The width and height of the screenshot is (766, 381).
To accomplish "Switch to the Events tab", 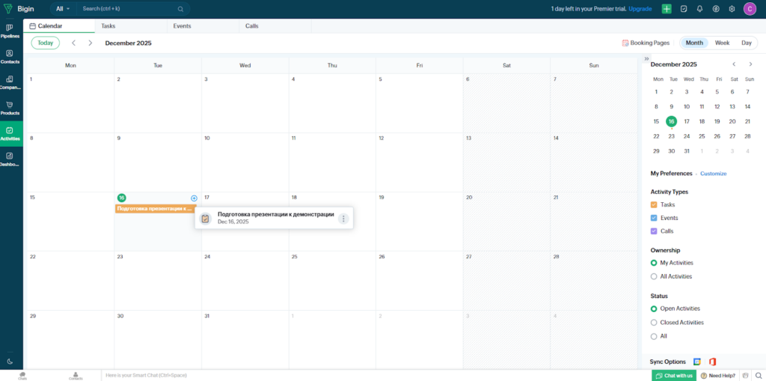I will [203, 26].
